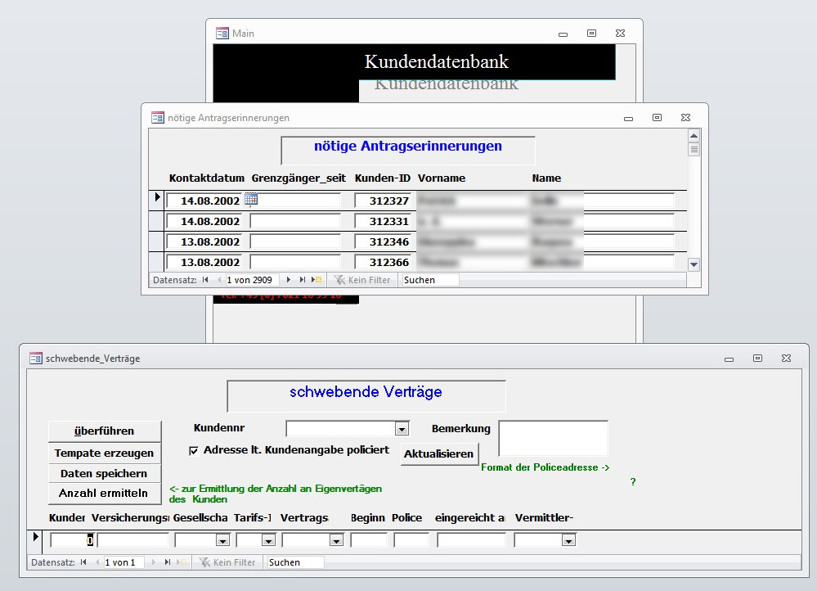Image resolution: width=817 pixels, height=591 pixels.
Task: Select record row with Kunden-ID 312346
Action: tap(156, 242)
